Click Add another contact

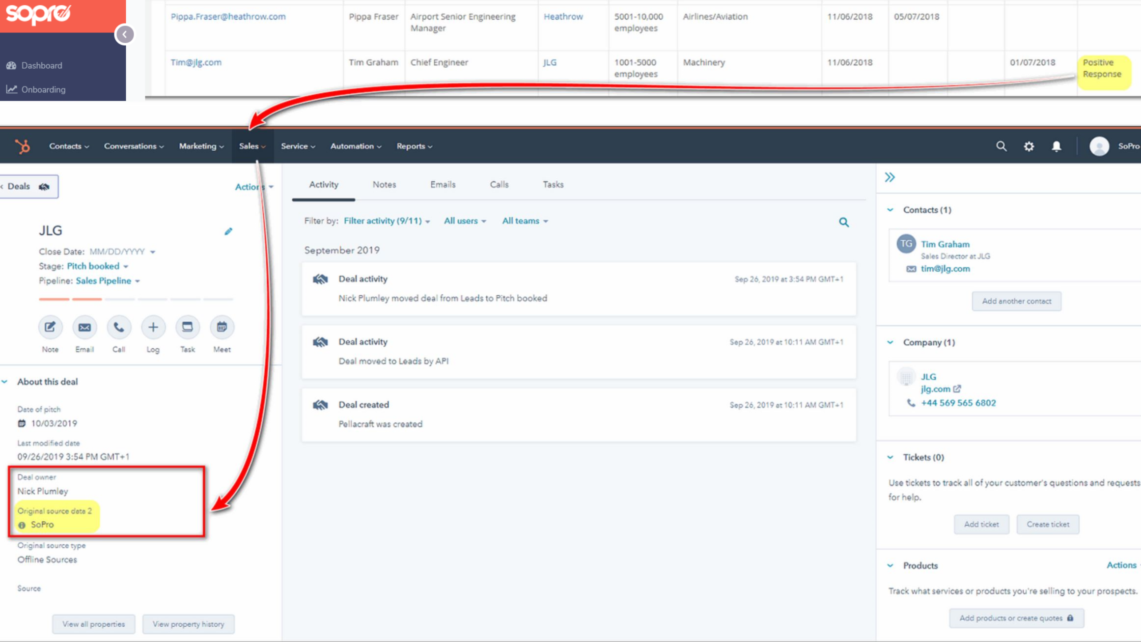1016,301
